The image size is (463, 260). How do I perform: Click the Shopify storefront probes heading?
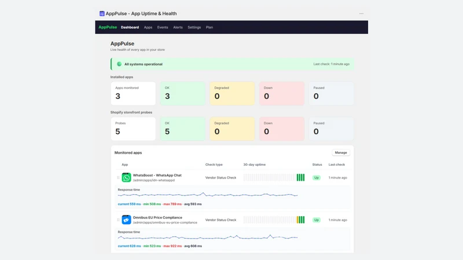coord(131,112)
